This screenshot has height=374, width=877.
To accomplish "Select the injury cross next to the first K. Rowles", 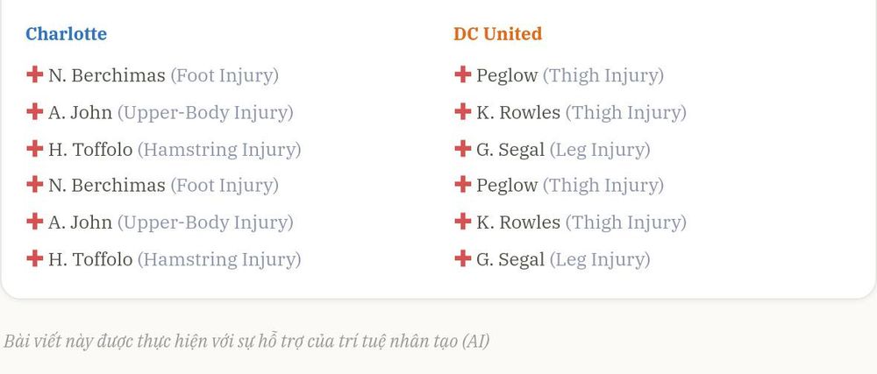I will click(462, 111).
